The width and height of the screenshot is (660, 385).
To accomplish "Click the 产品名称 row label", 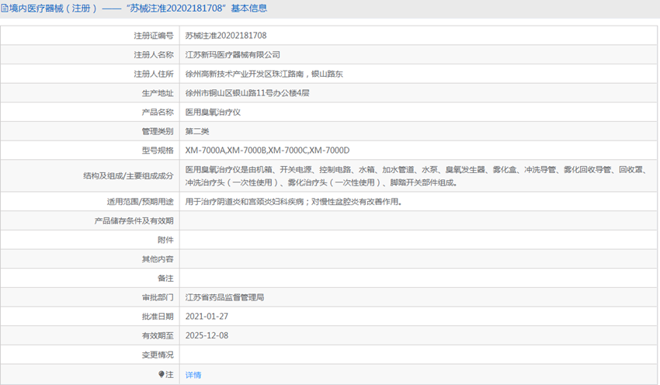I will coord(158,113).
